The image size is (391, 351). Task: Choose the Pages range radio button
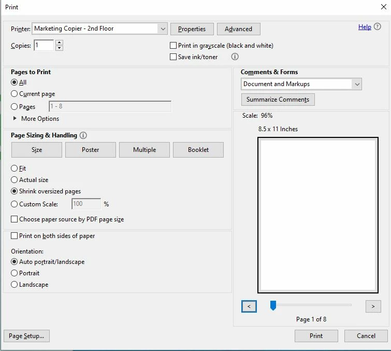[14, 107]
